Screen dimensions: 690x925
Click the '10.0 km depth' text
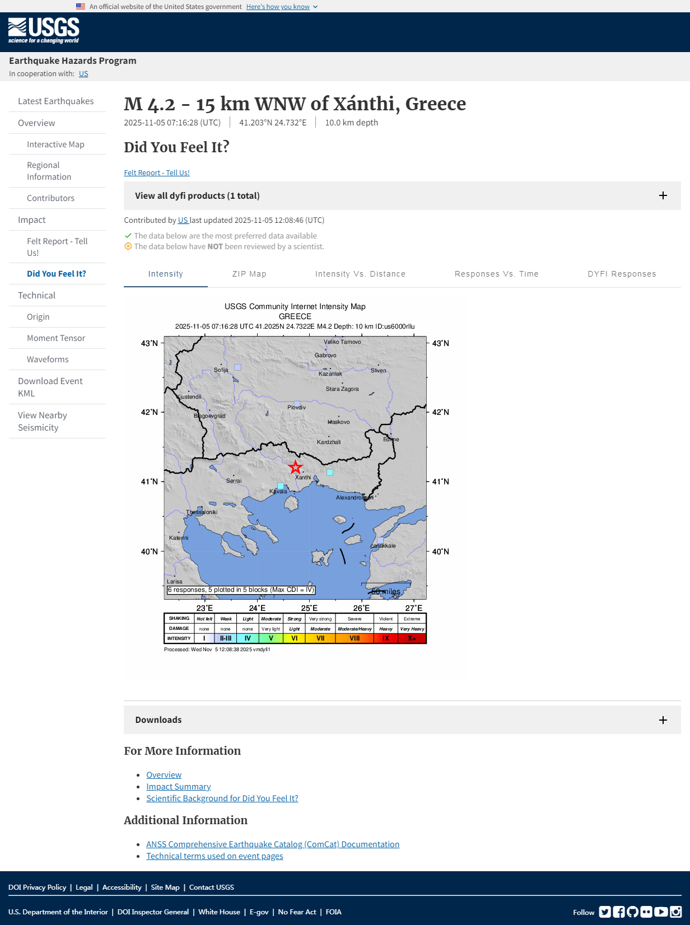point(352,123)
